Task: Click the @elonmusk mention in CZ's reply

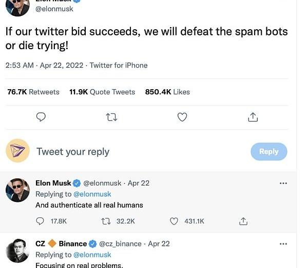Action: pos(92,255)
